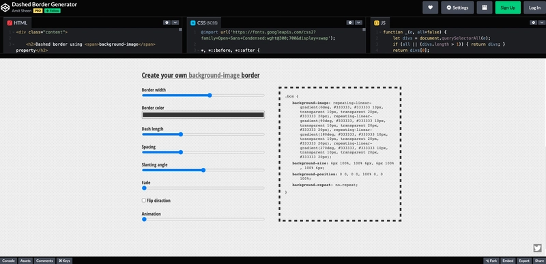This screenshot has height=264, width=546.
Task: Adjust the Border width slider
Action: 203,96
